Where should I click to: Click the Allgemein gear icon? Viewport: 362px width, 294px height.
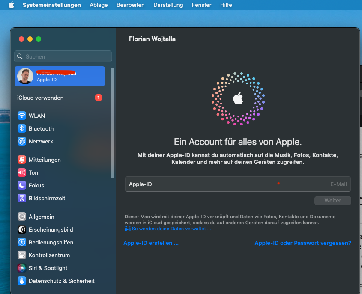(x=22, y=217)
